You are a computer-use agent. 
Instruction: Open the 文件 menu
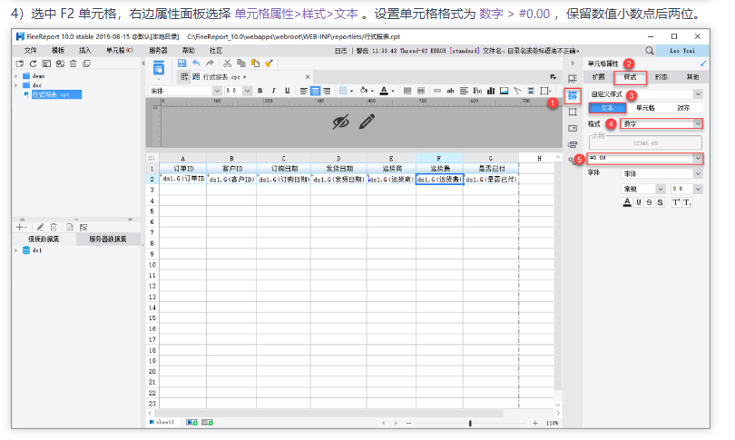click(x=31, y=50)
